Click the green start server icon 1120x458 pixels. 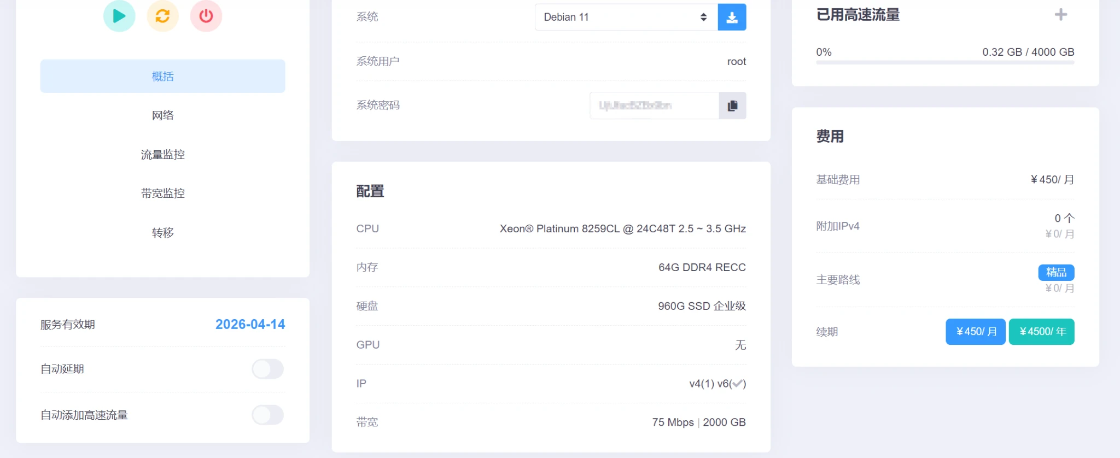click(119, 16)
